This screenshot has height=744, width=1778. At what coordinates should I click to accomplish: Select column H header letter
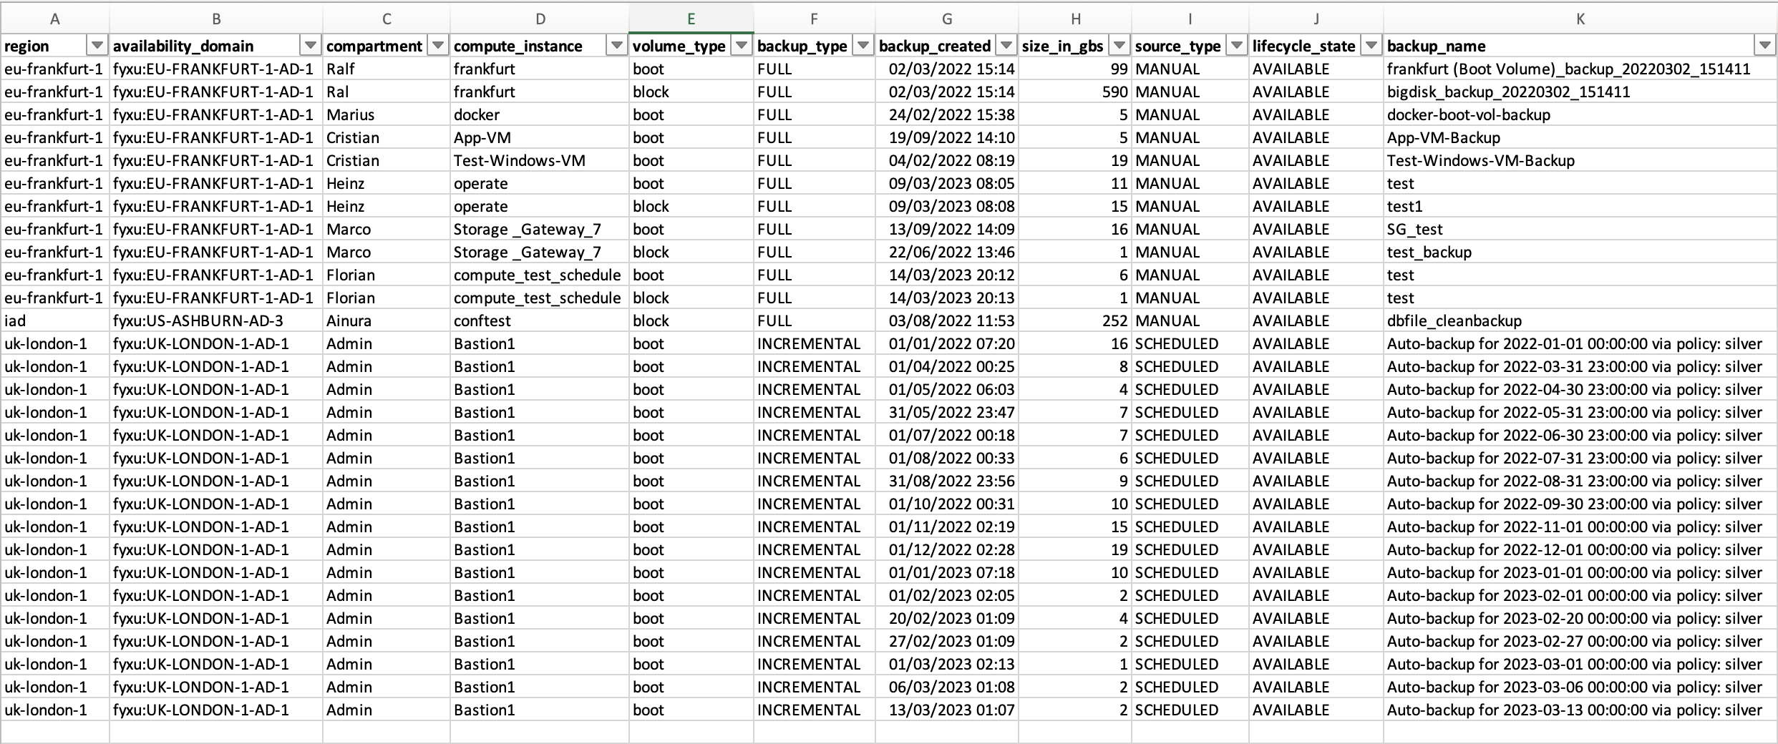click(1075, 19)
